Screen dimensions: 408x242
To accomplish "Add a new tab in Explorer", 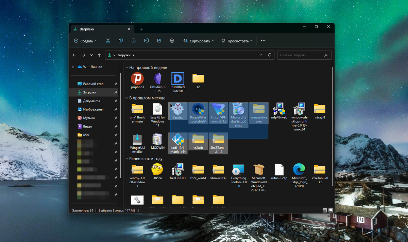I will click(141, 29).
